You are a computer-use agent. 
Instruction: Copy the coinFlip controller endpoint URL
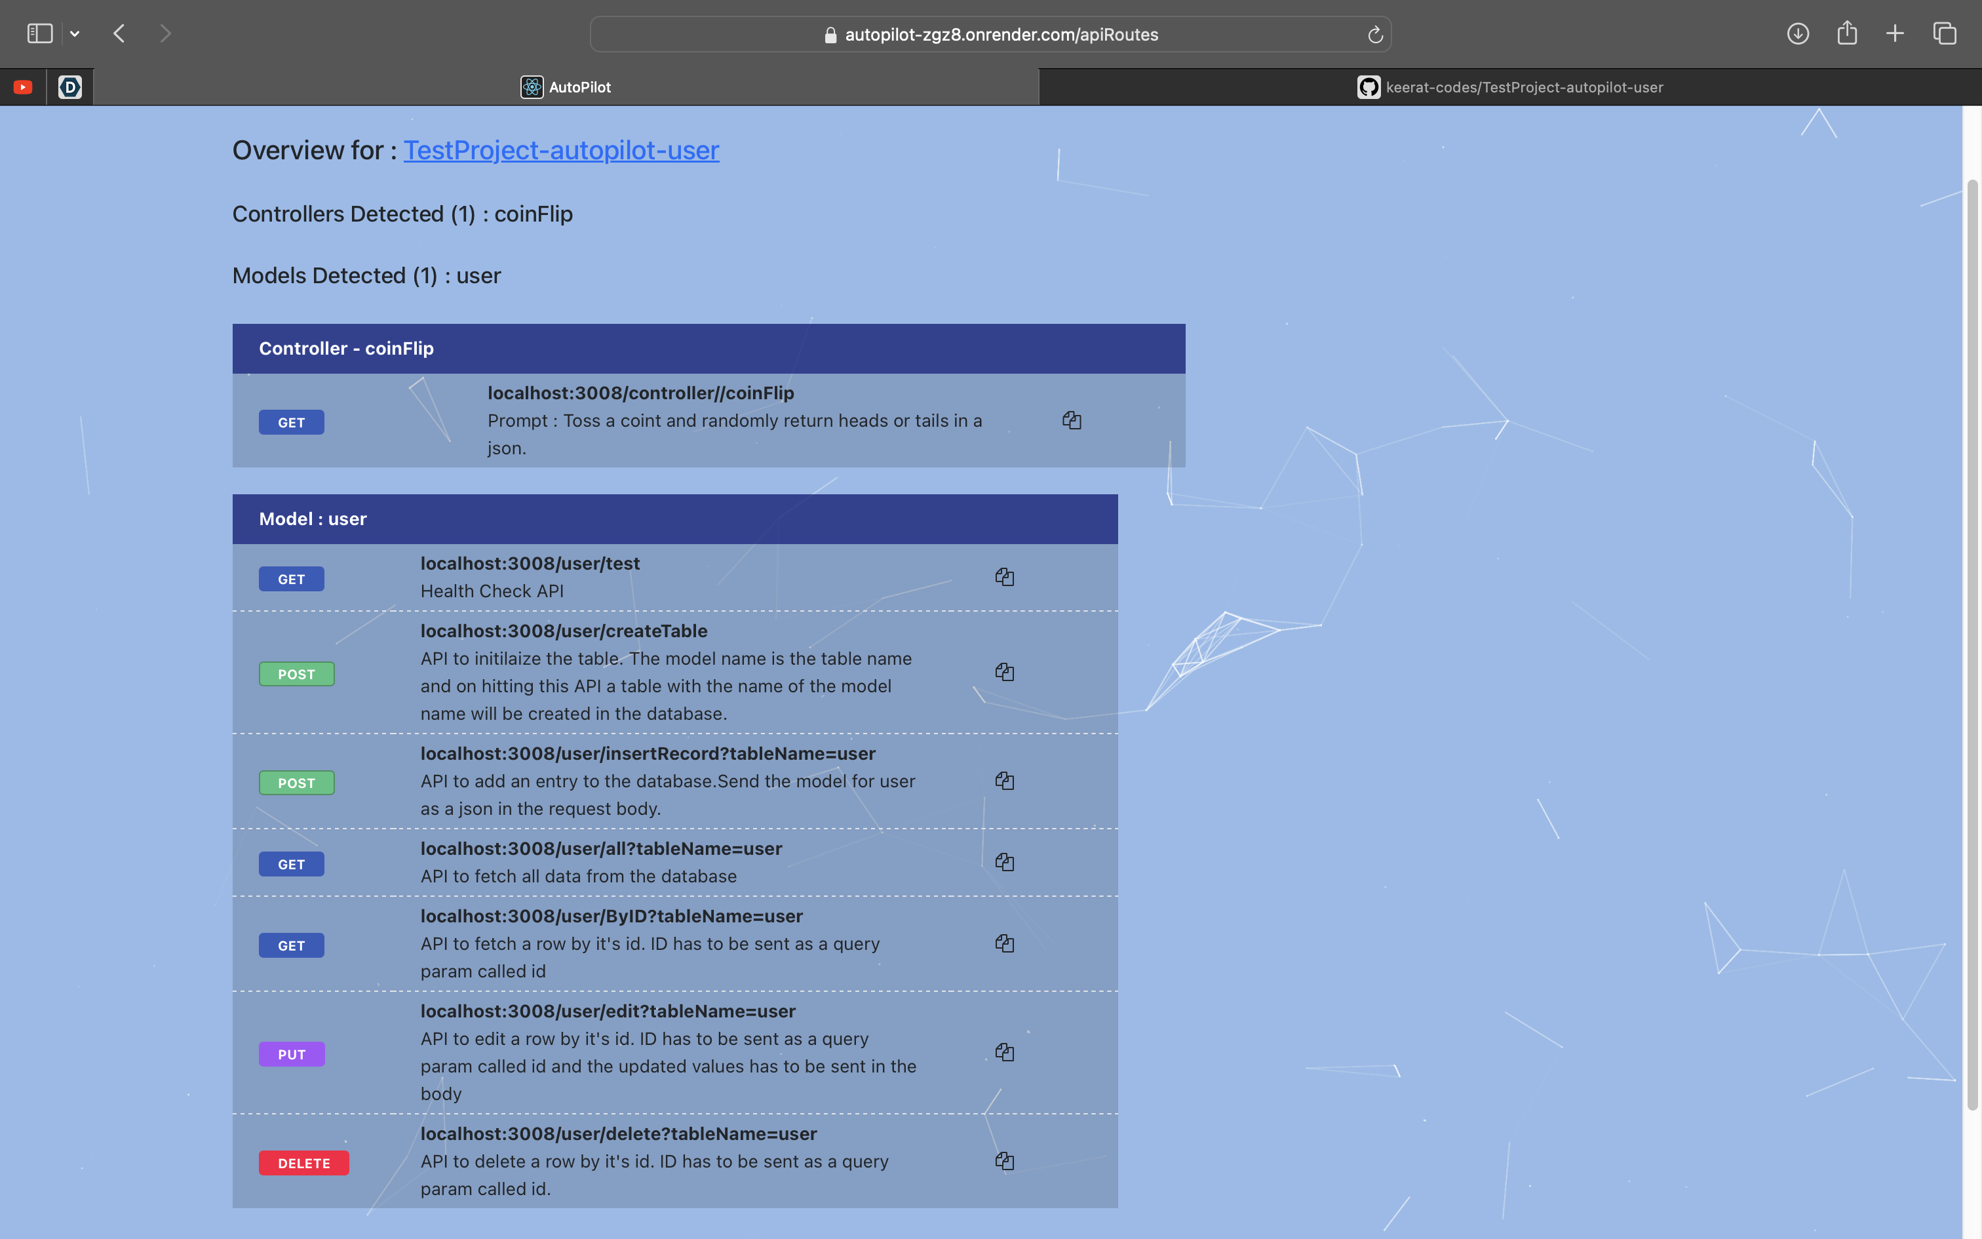(x=1071, y=420)
